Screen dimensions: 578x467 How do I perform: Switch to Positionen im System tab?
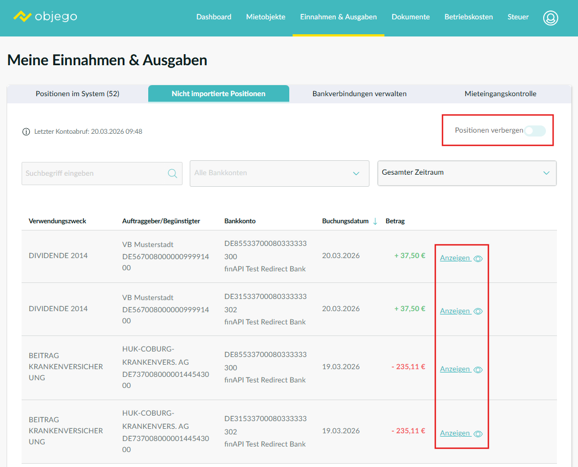click(77, 94)
